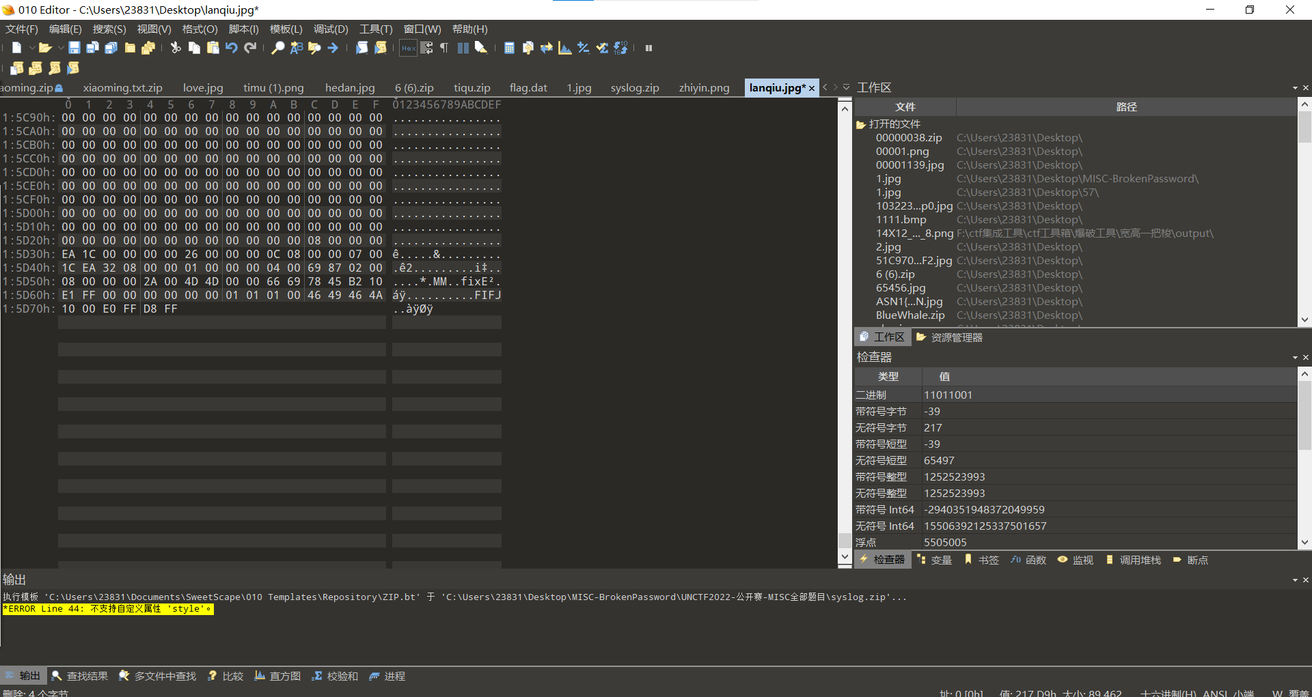Image resolution: width=1312 pixels, height=697 pixels.
Task: Click the New Template icon on second toolbar row
Action: [x=17, y=68]
